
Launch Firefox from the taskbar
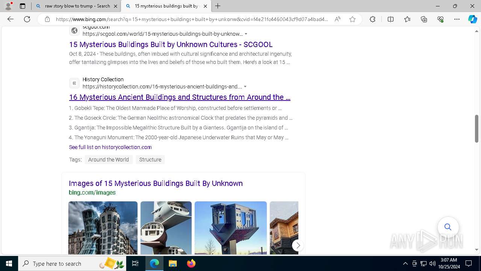click(191, 263)
